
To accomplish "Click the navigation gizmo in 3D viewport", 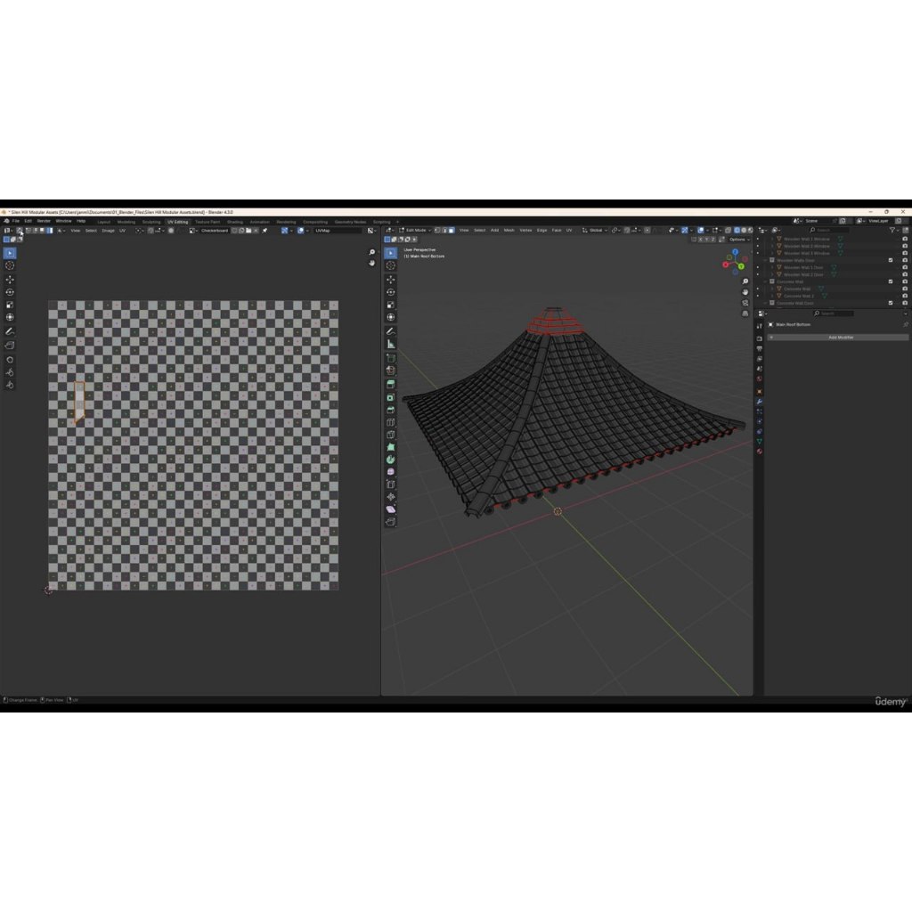I will [735, 261].
